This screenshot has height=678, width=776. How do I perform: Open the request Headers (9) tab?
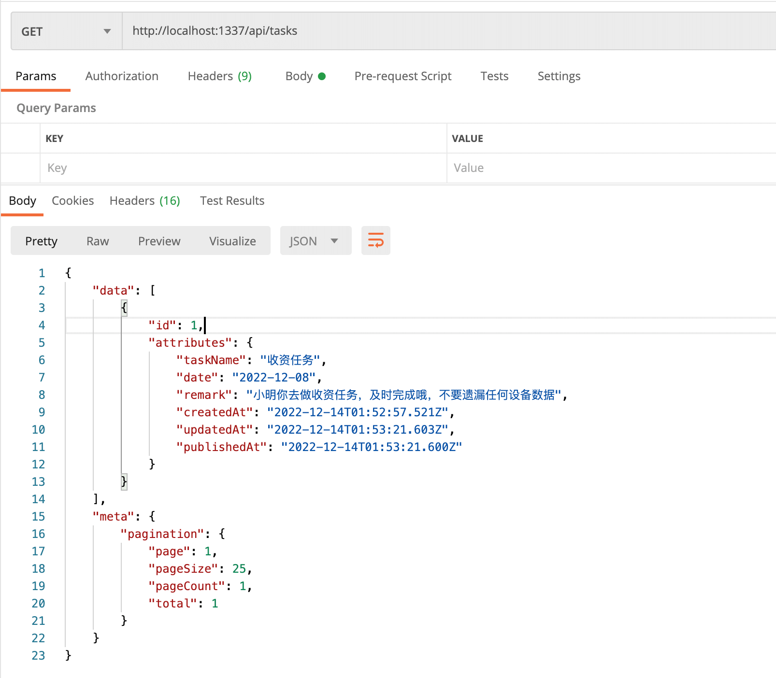pyautogui.click(x=220, y=76)
